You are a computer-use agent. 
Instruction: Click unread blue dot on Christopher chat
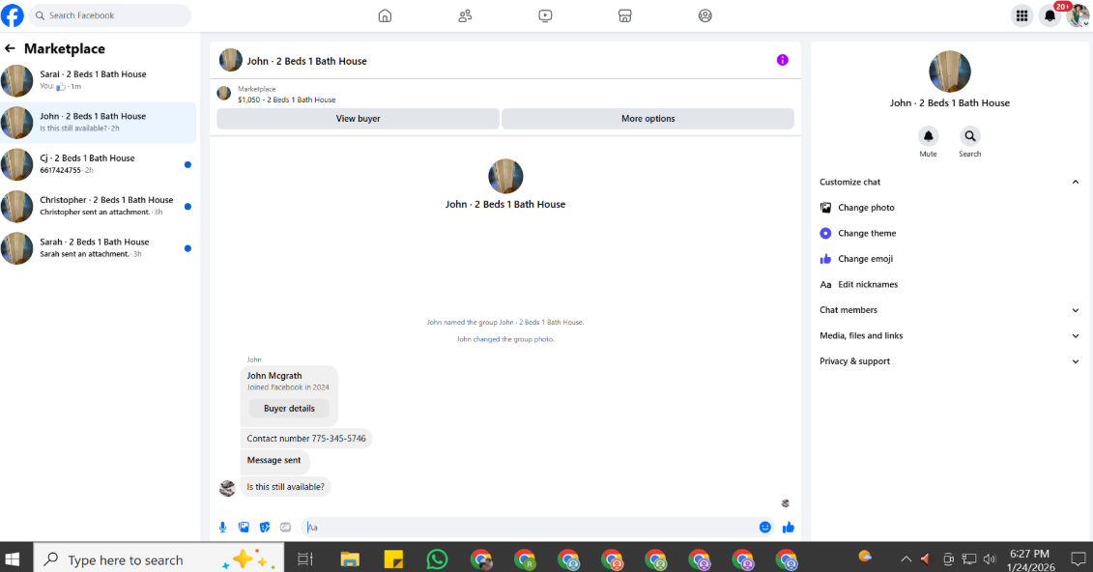[x=187, y=206]
